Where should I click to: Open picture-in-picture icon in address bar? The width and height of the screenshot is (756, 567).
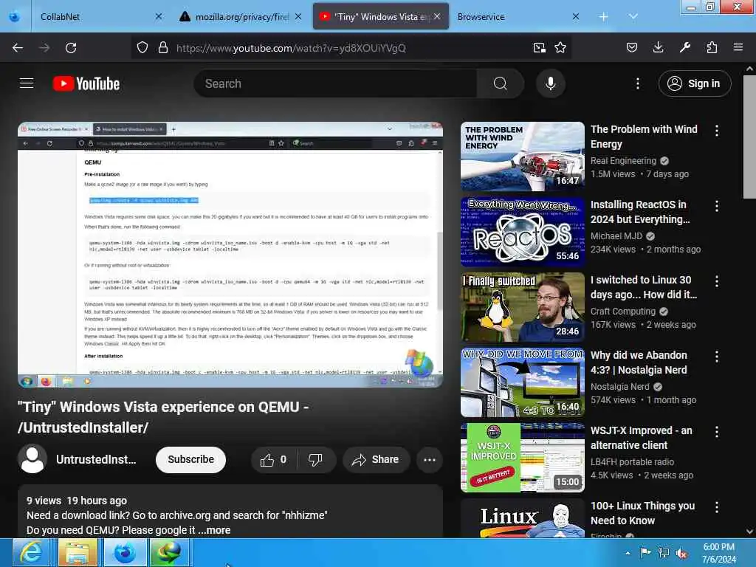(540, 48)
